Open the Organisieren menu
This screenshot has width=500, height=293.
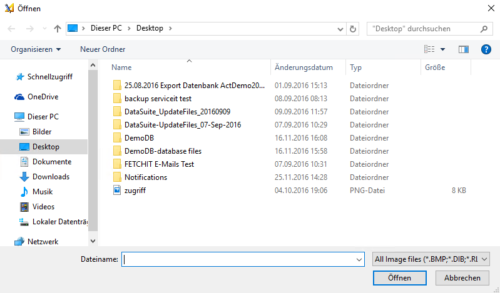(x=36, y=49)
